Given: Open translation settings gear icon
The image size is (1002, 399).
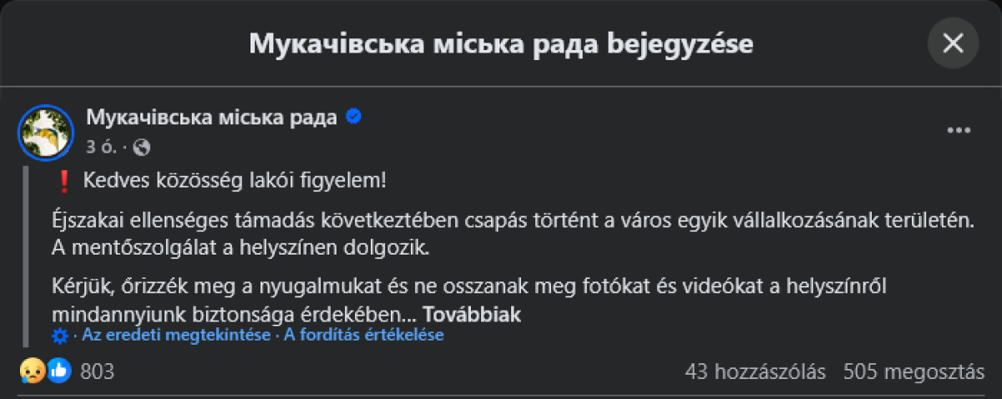Looking at the screenshot, I should click(x=60, y=336).
